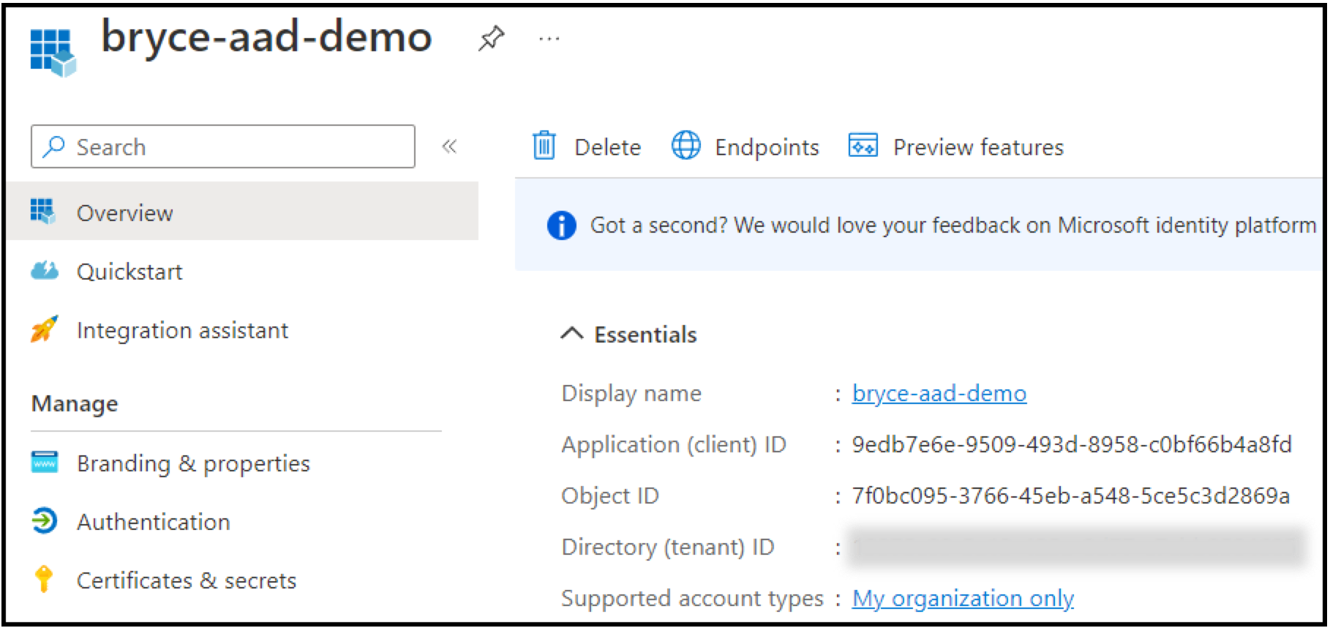
Task: Open Certificates & secrets
Action: click(x=187, y=580)
